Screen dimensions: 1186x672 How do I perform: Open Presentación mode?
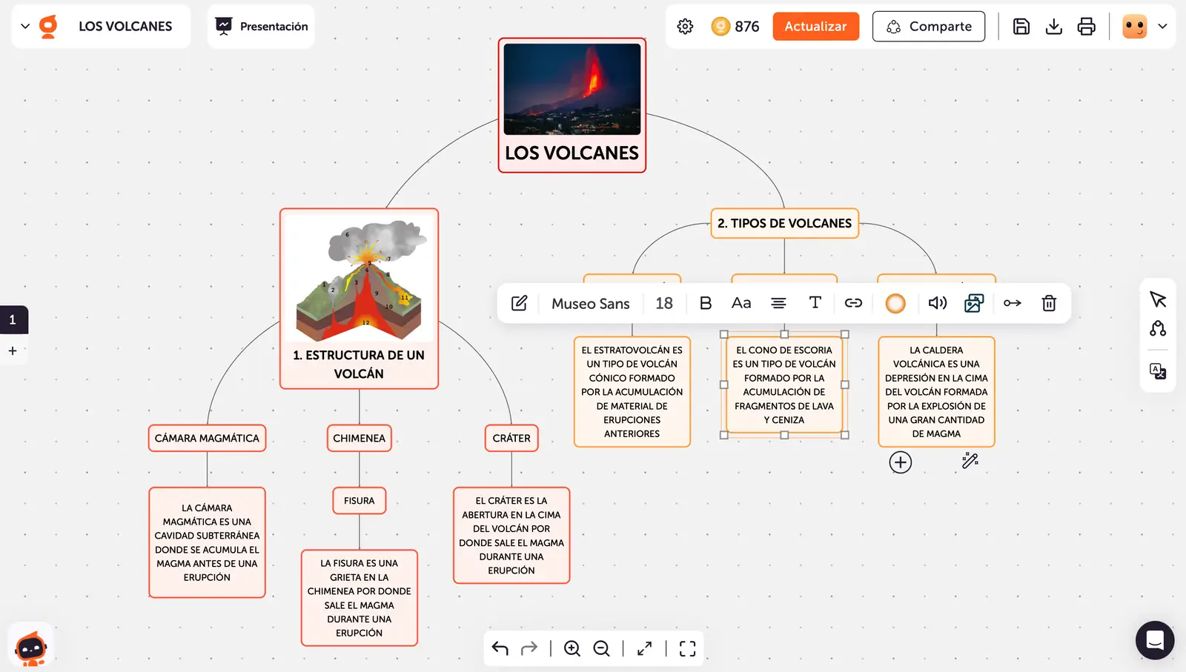click(x=262, y=27)
